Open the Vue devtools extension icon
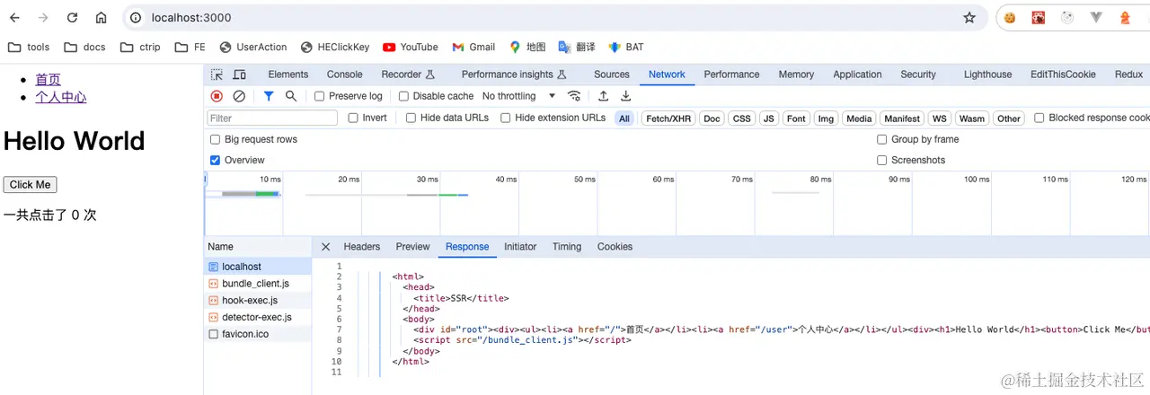This screenshot has height=395, width=1150. [1096, 17]
